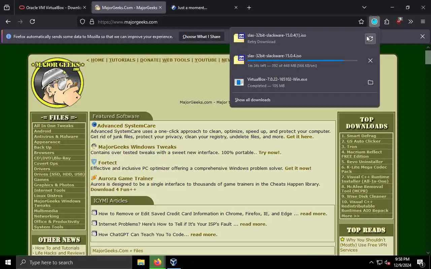Viewport: 431px width, 269px height.
Task: Open the System Tools category
Action: click(x=48, y=227)
